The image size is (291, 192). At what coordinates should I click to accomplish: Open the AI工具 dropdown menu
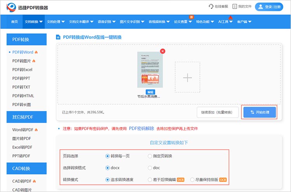(x=225, y=22)
